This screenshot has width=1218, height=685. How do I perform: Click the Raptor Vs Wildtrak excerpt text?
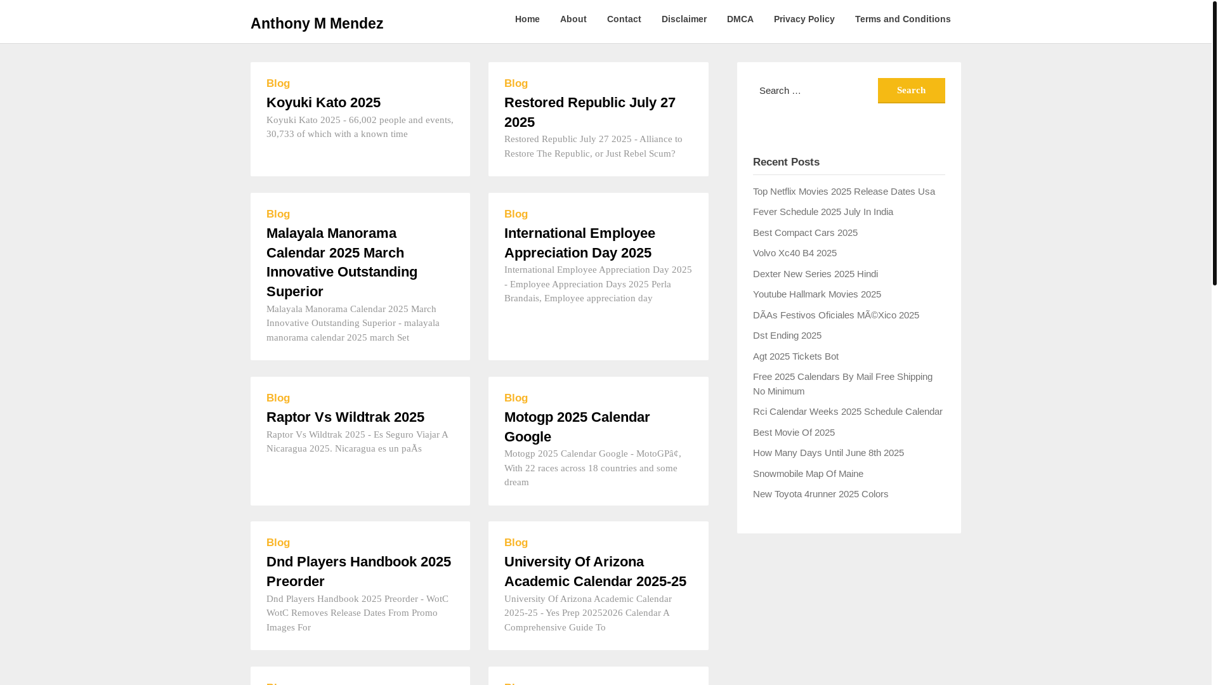pos(357,441)
